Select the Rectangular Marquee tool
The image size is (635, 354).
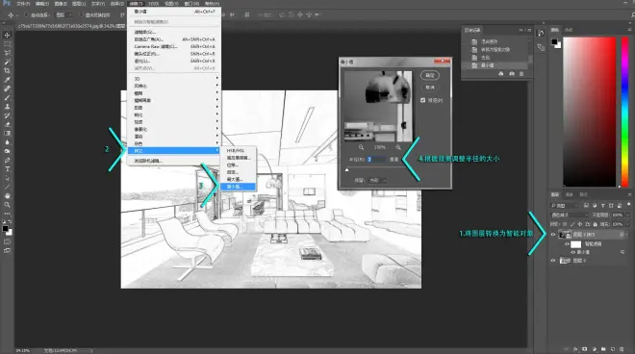pyautogui.click(x=8, y=43)
